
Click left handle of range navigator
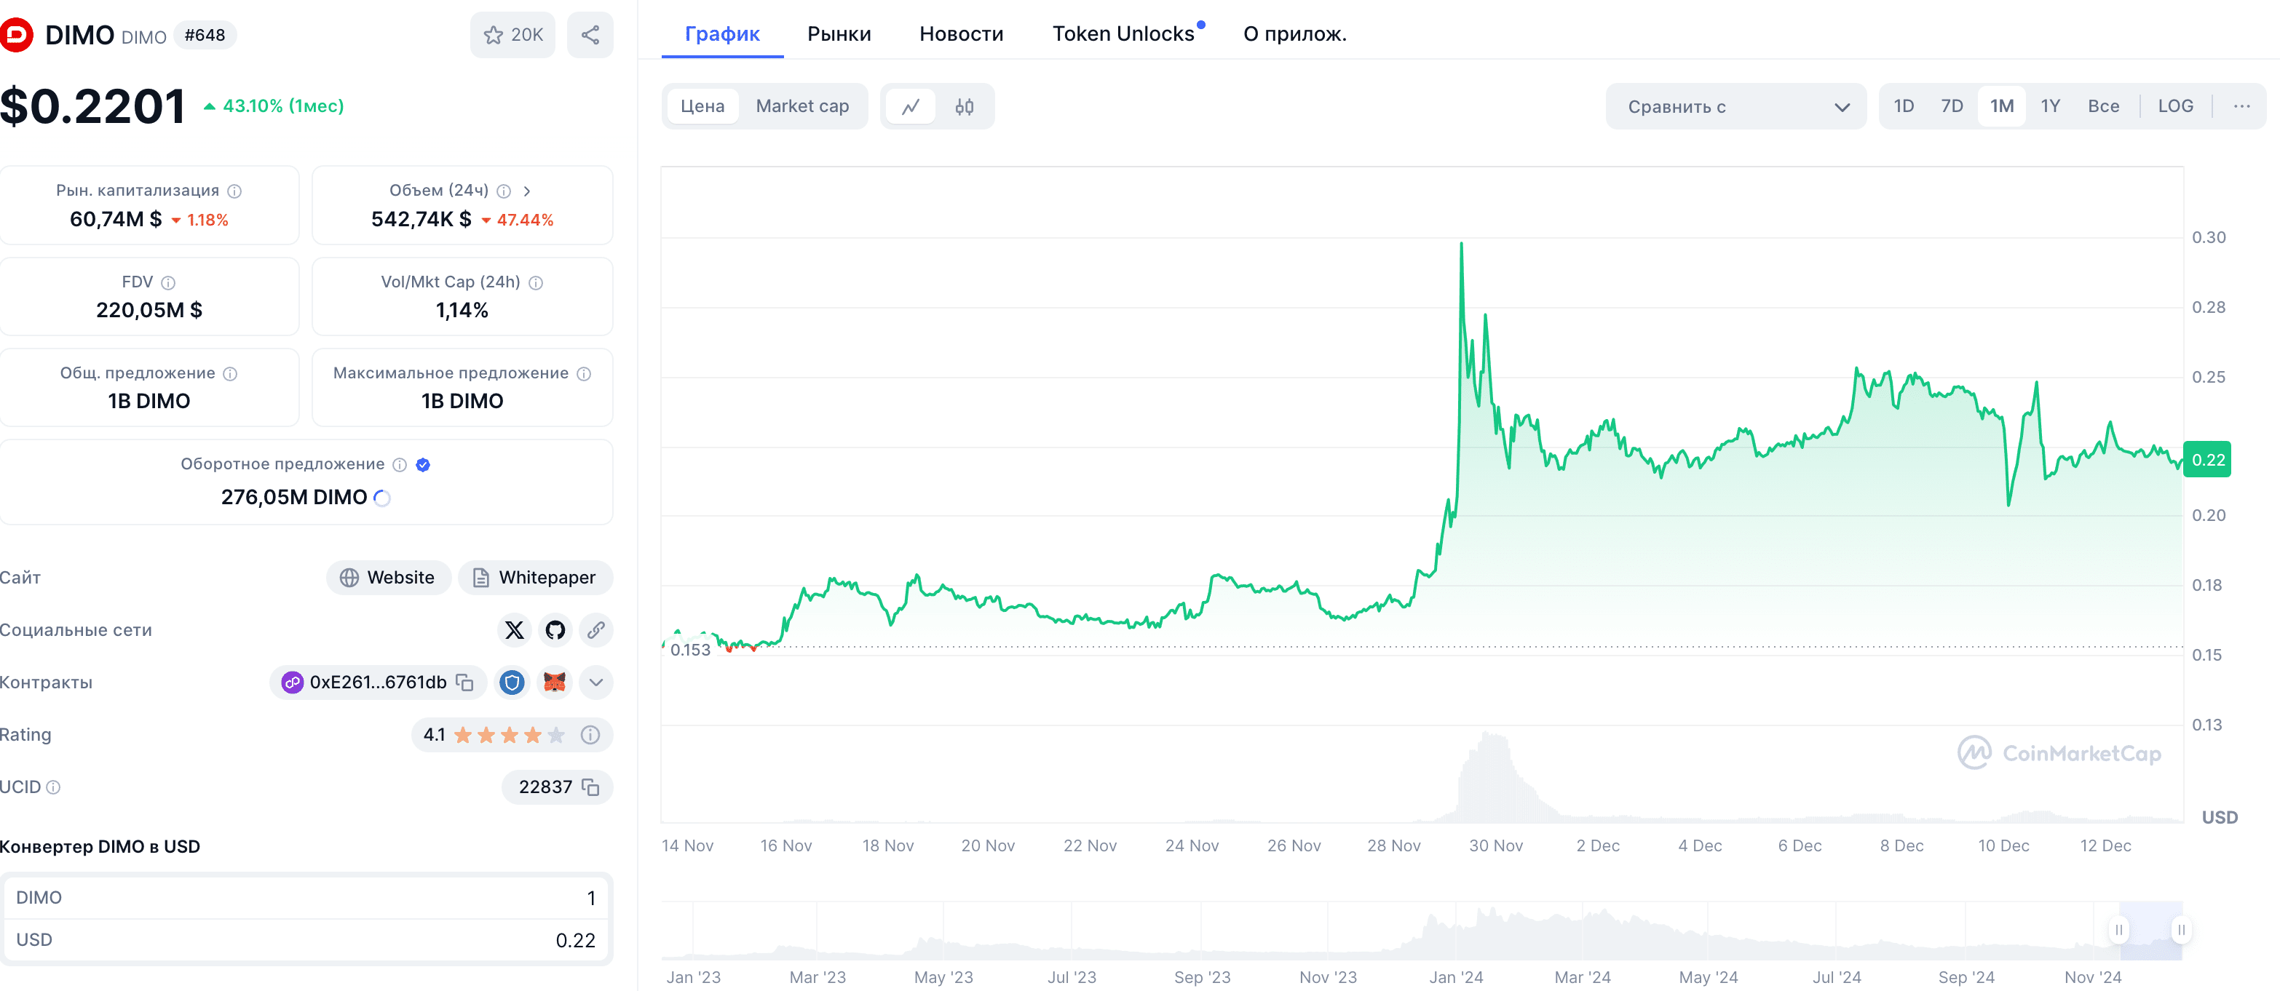click(x=2119, y=929)
